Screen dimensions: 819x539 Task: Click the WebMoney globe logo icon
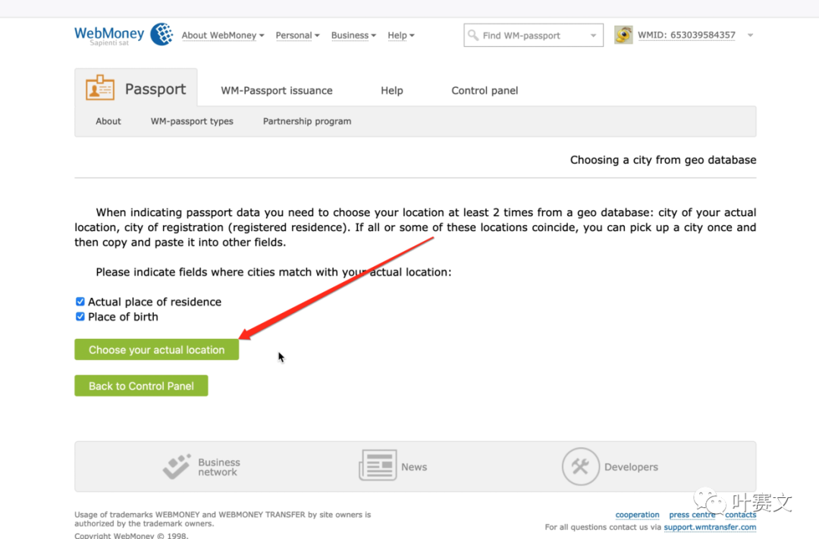point(162,34)
